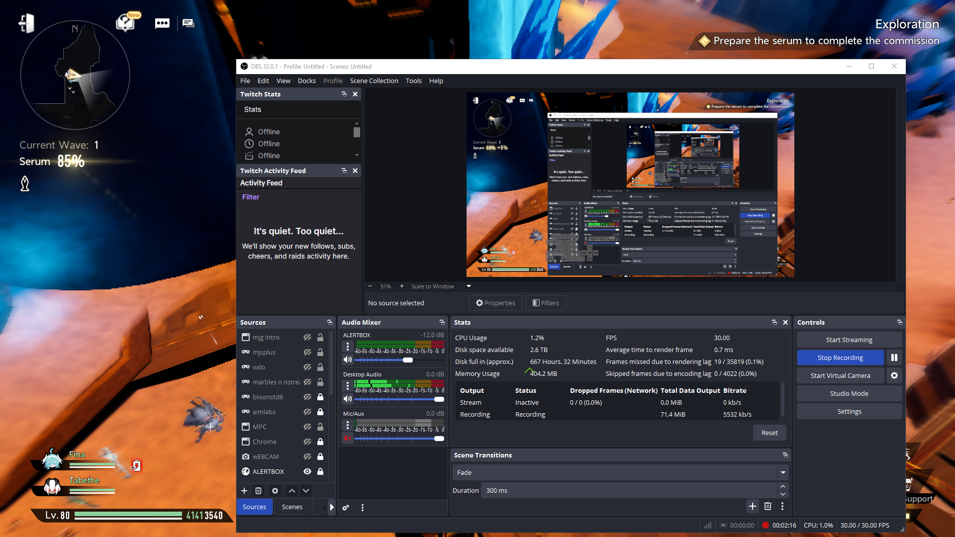Increase transition duration with up arrow

pyautogui.click(x=783, y=487)
